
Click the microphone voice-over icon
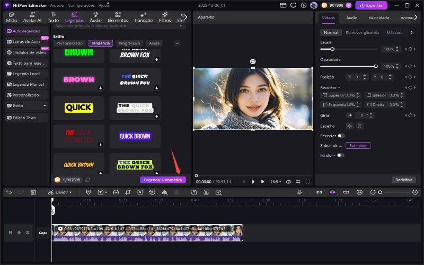pyautogui.click(x=299, y=192)
